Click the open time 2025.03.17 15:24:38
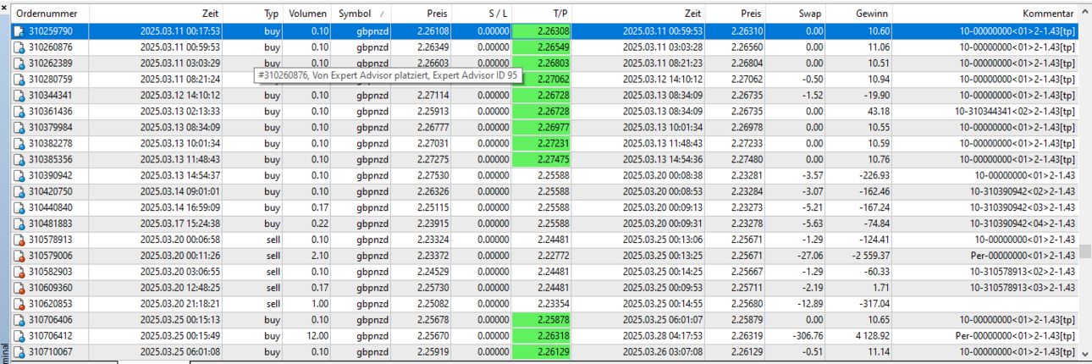 pos(180,224)
